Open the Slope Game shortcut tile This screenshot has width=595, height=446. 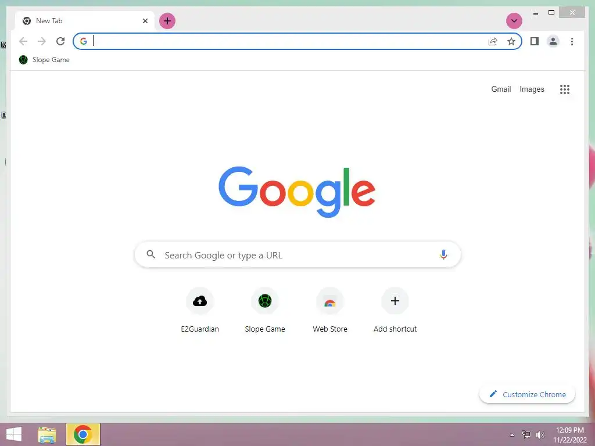[x=265, y=310]
